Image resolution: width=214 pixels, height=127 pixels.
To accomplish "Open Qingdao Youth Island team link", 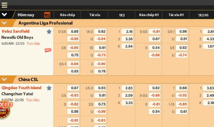I will (21, 88).
